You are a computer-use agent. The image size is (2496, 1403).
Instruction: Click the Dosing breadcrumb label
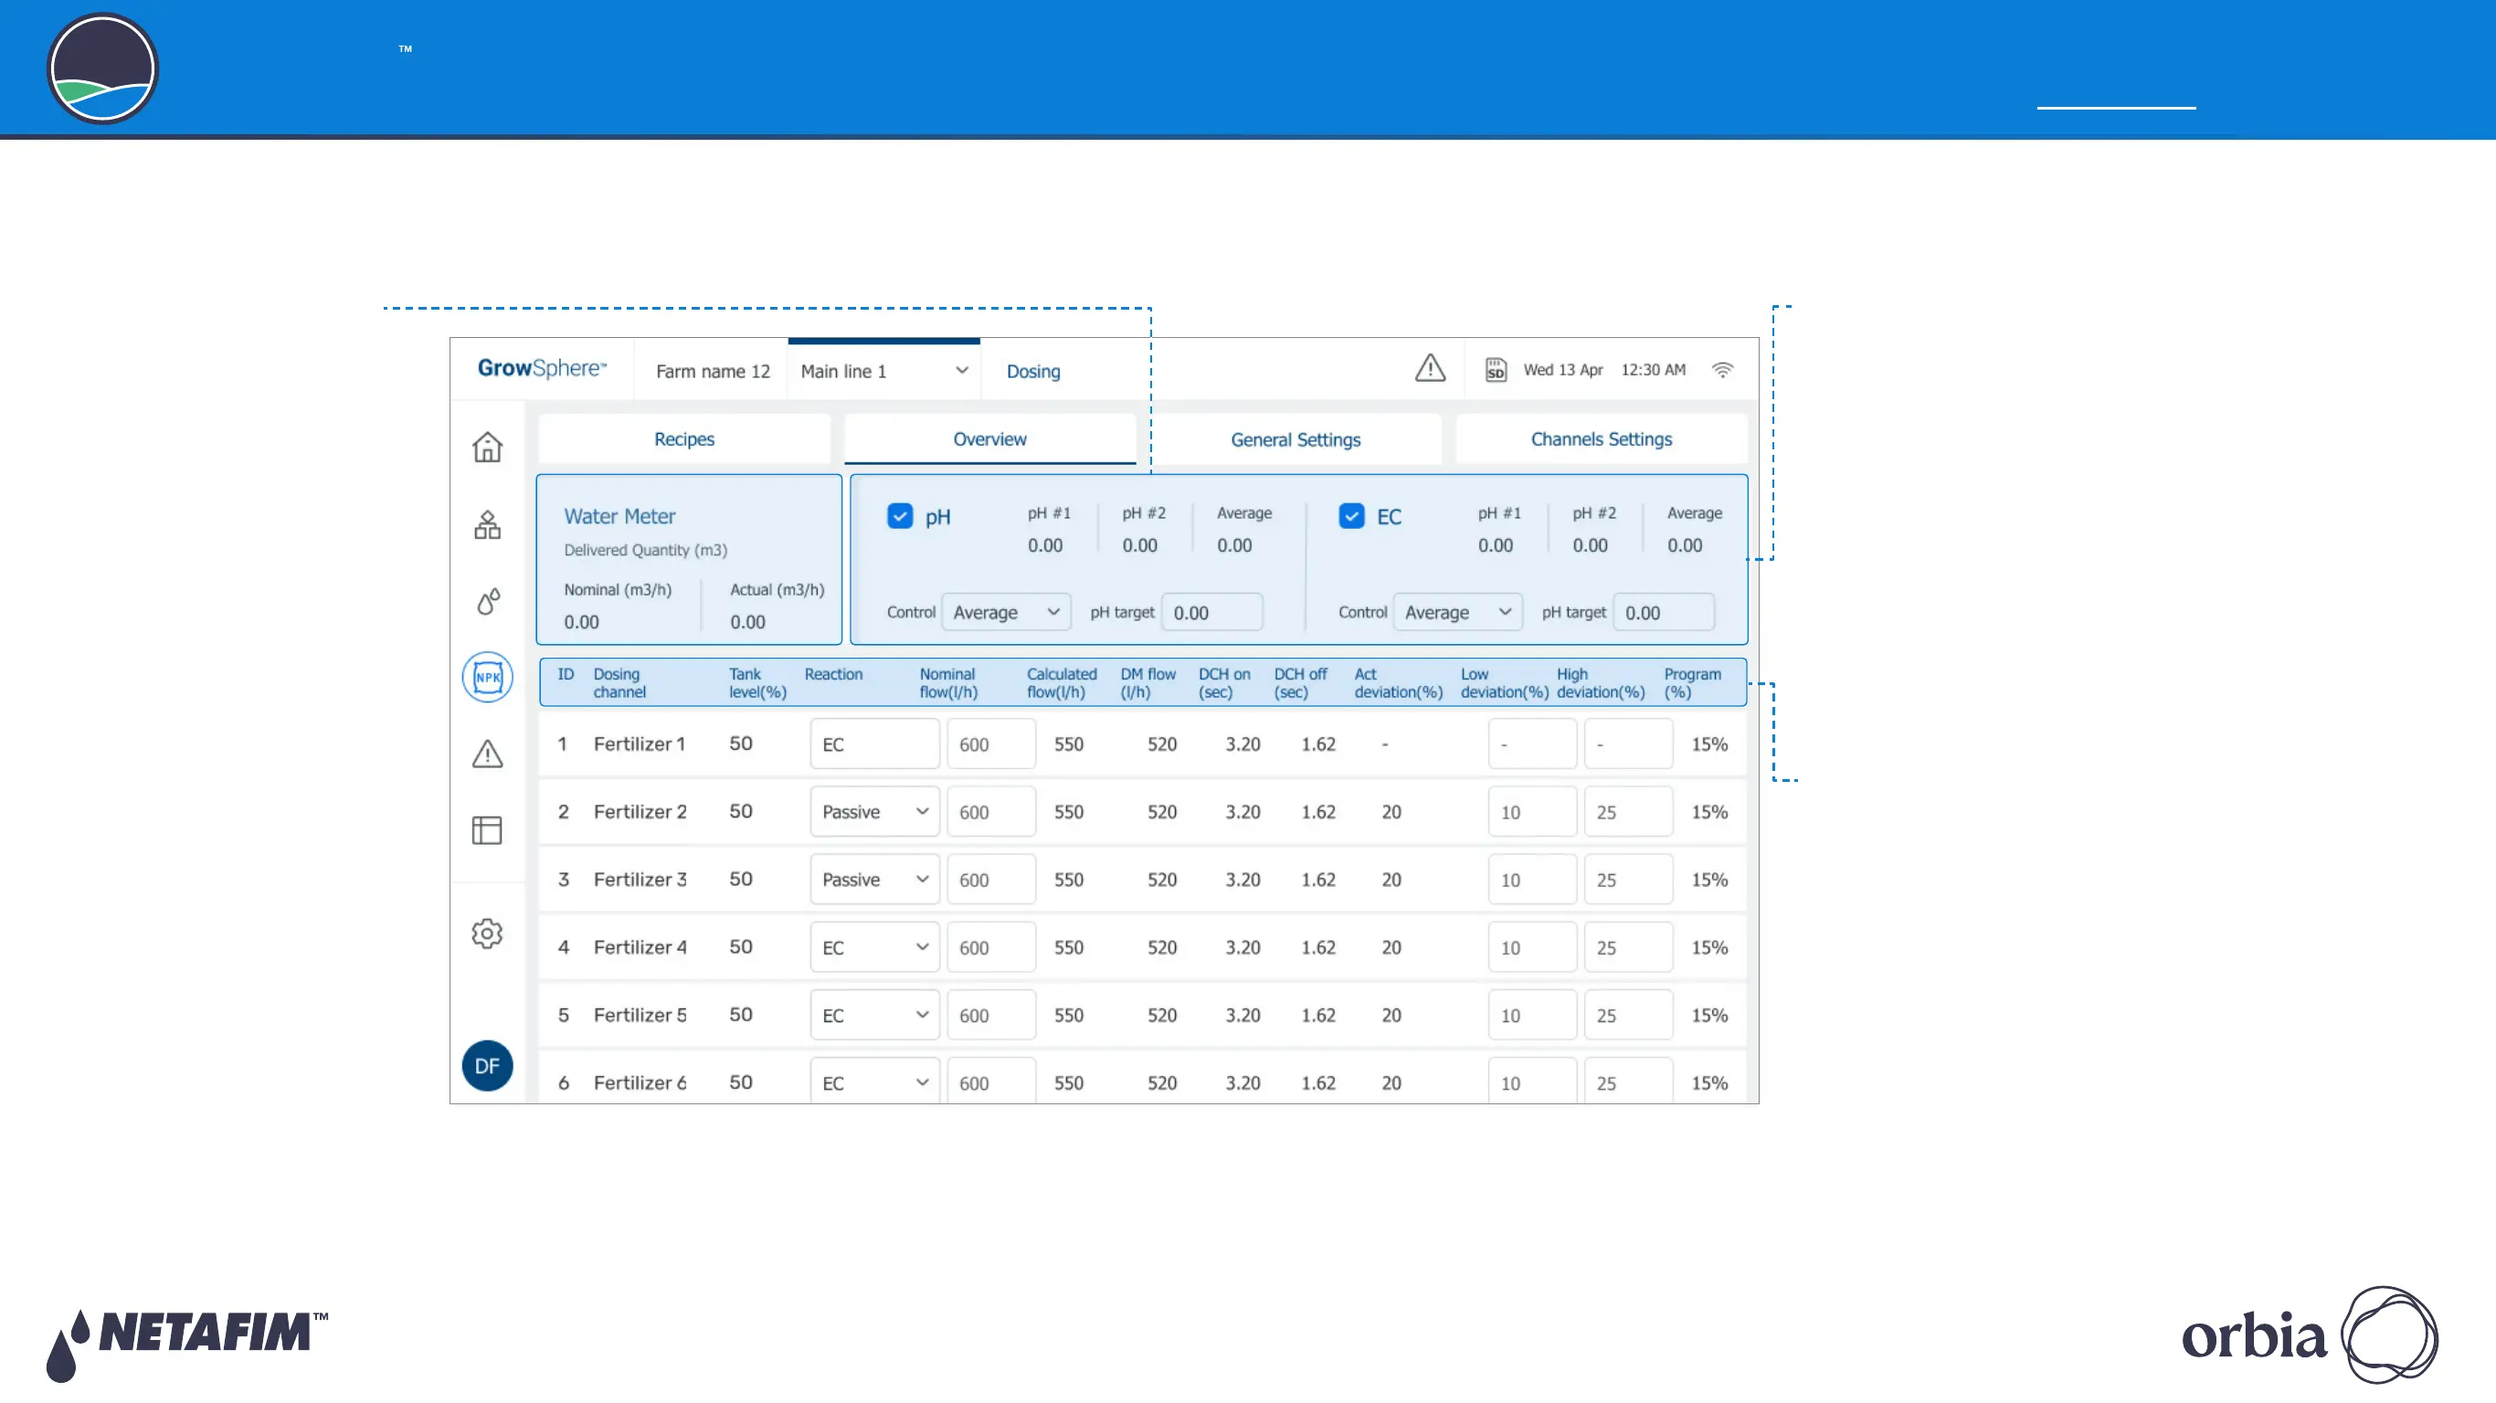tap(1033, 371)
